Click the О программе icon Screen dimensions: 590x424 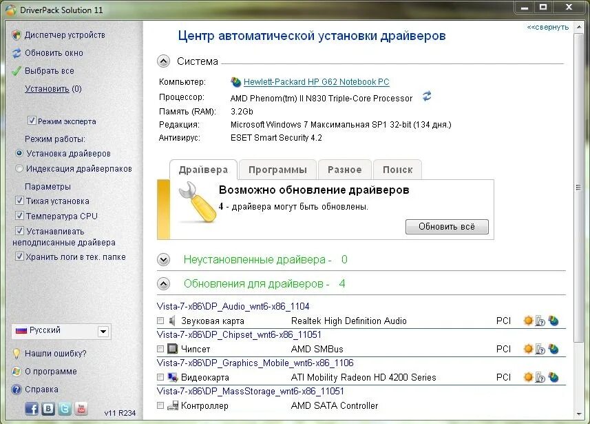click(x=17, y=372)
